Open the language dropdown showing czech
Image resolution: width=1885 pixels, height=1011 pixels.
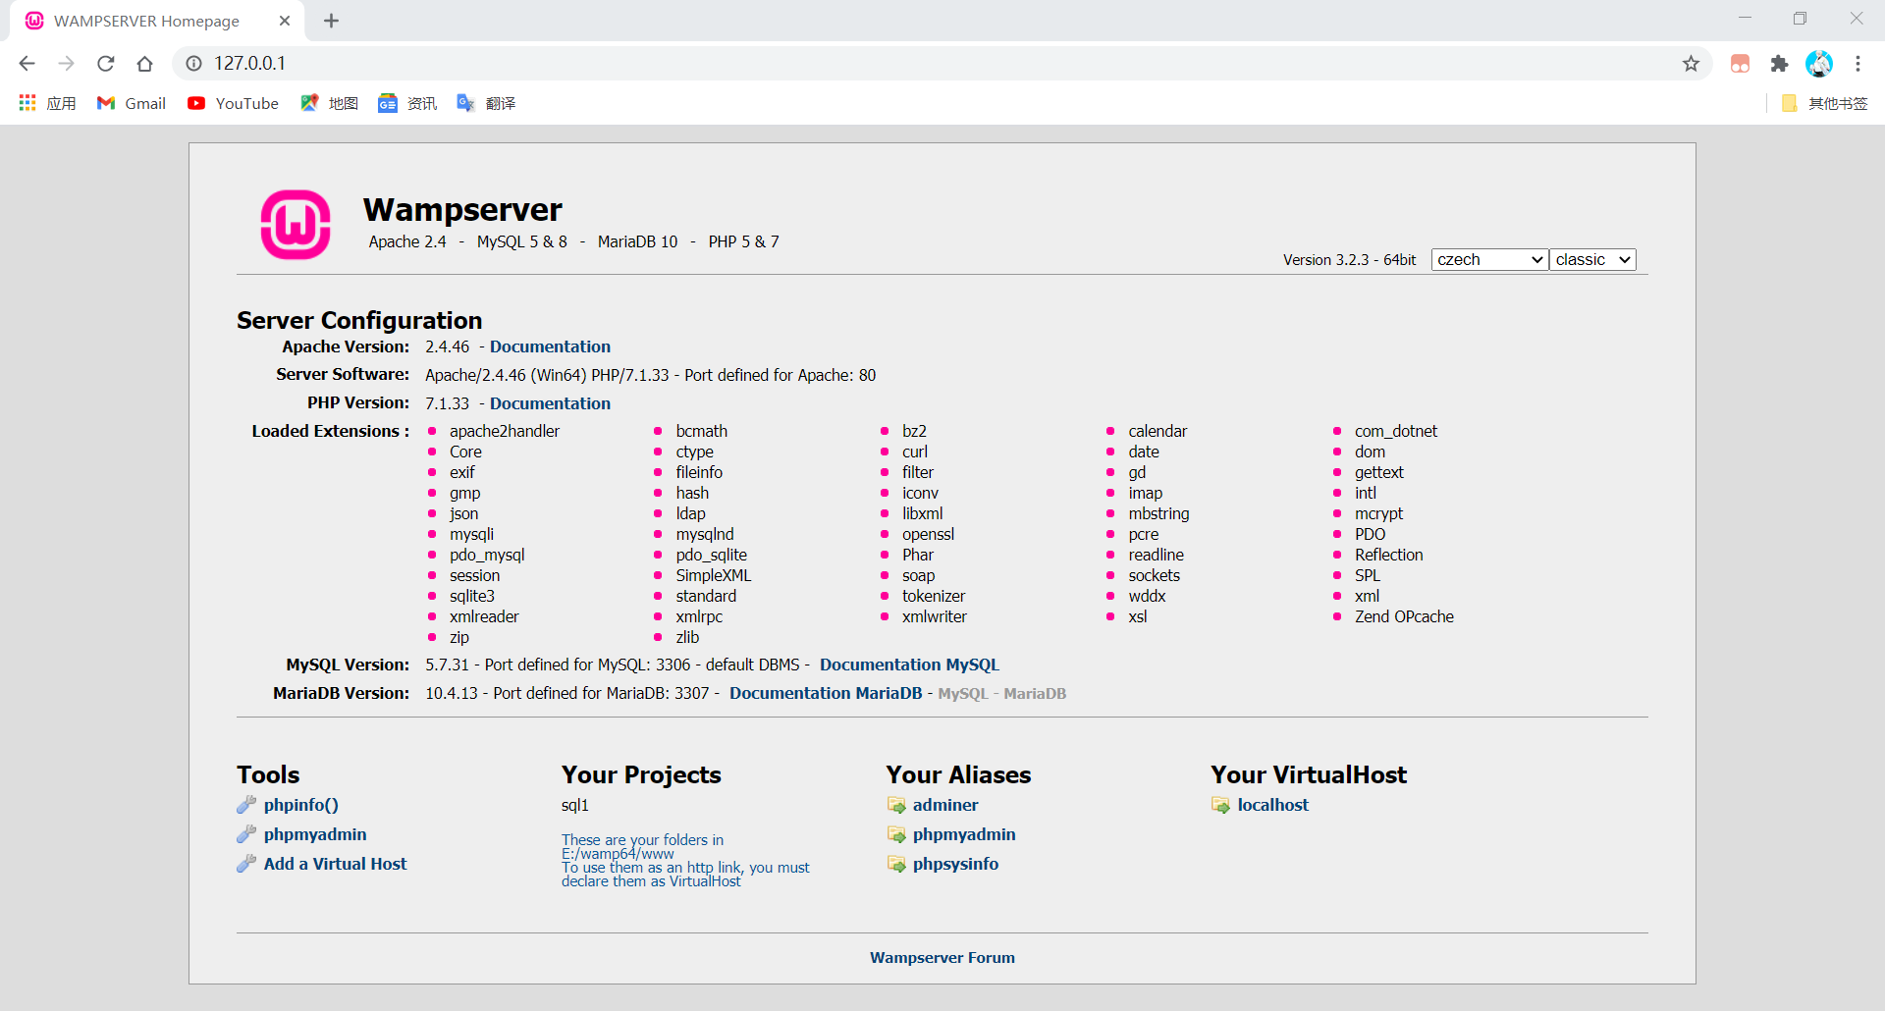coord(1489,259)
